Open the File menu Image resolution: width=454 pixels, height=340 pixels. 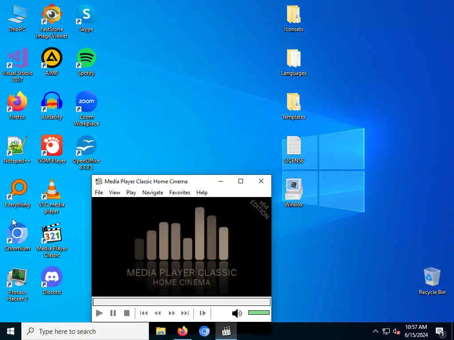(x=99, y=193)
